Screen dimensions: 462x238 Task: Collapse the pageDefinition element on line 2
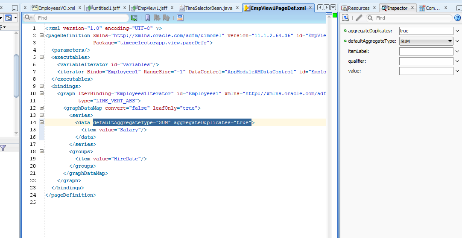click(x=41, y=35)
